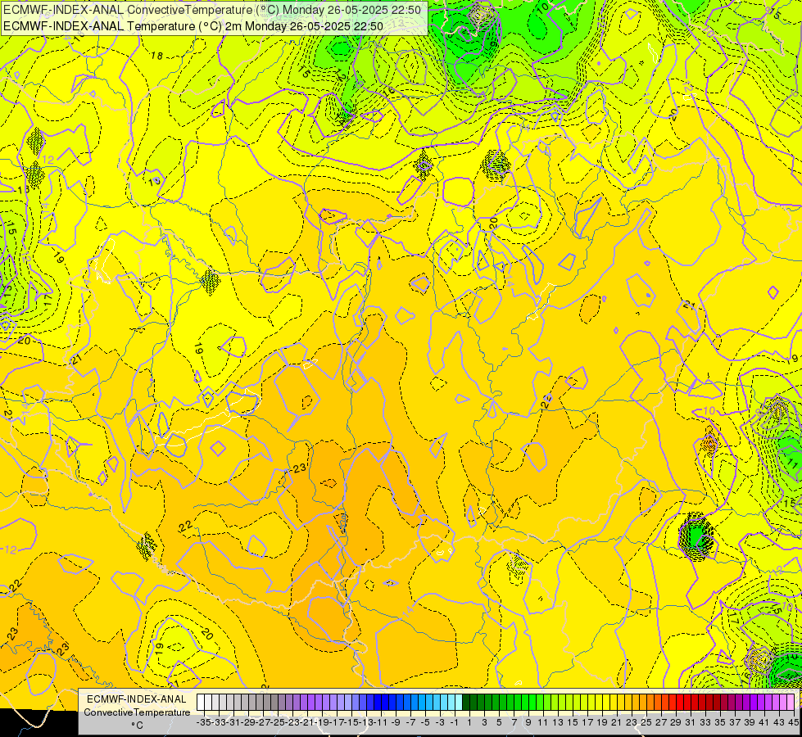Screen dimensions: 802x737
Task: Click legend scale value '35'
Action: [720, 722]
